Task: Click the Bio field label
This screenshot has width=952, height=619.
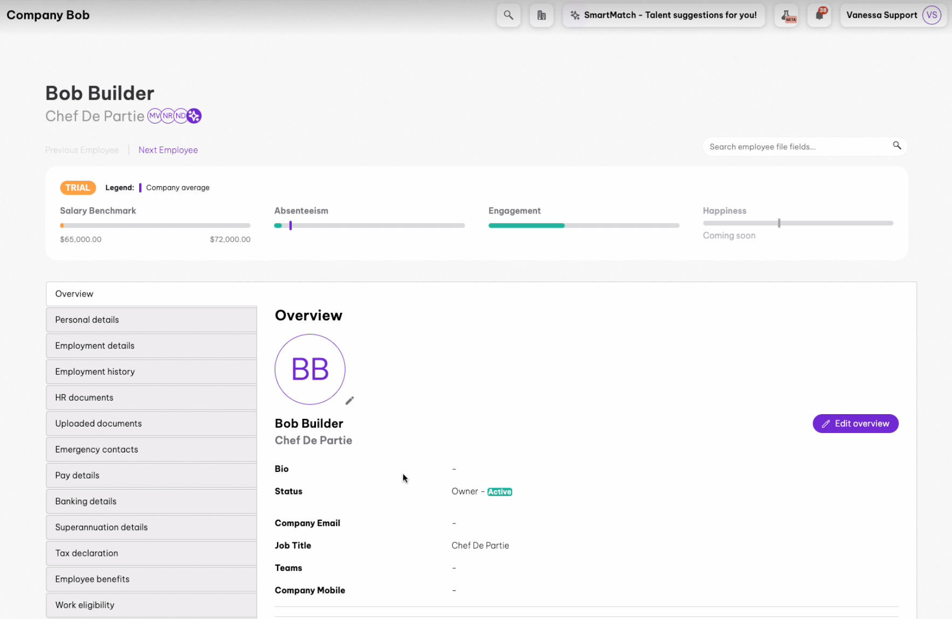Action: 282,469
